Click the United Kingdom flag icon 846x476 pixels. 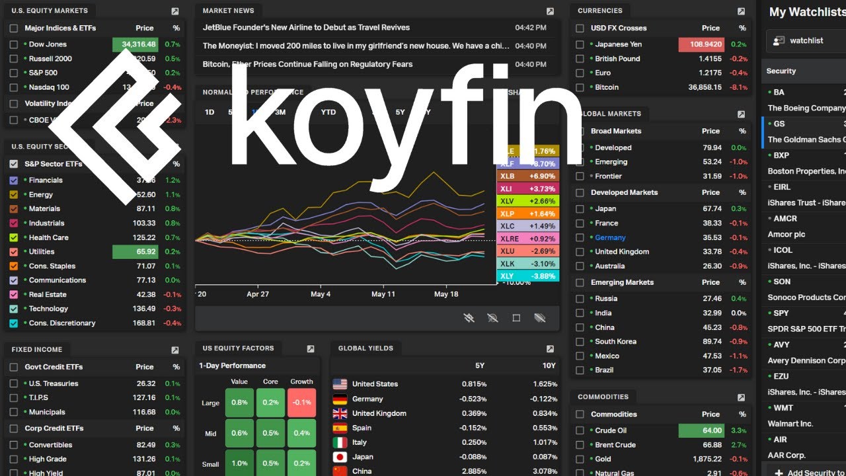coord(340,414)
